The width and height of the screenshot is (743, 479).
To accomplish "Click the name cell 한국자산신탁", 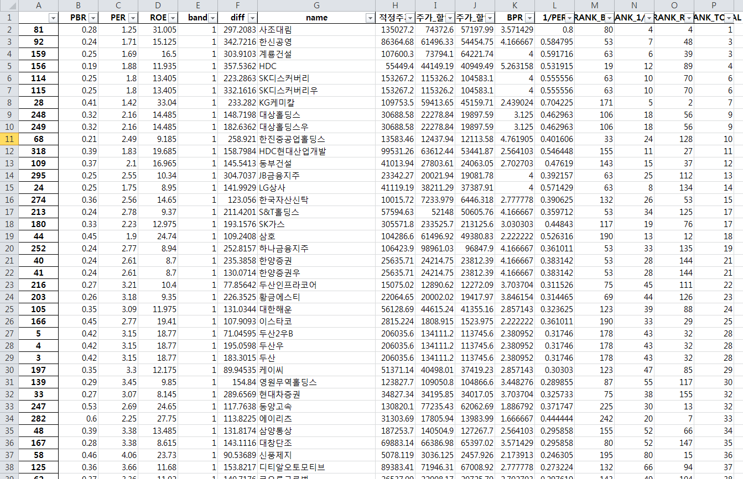I will coord(316,200).
